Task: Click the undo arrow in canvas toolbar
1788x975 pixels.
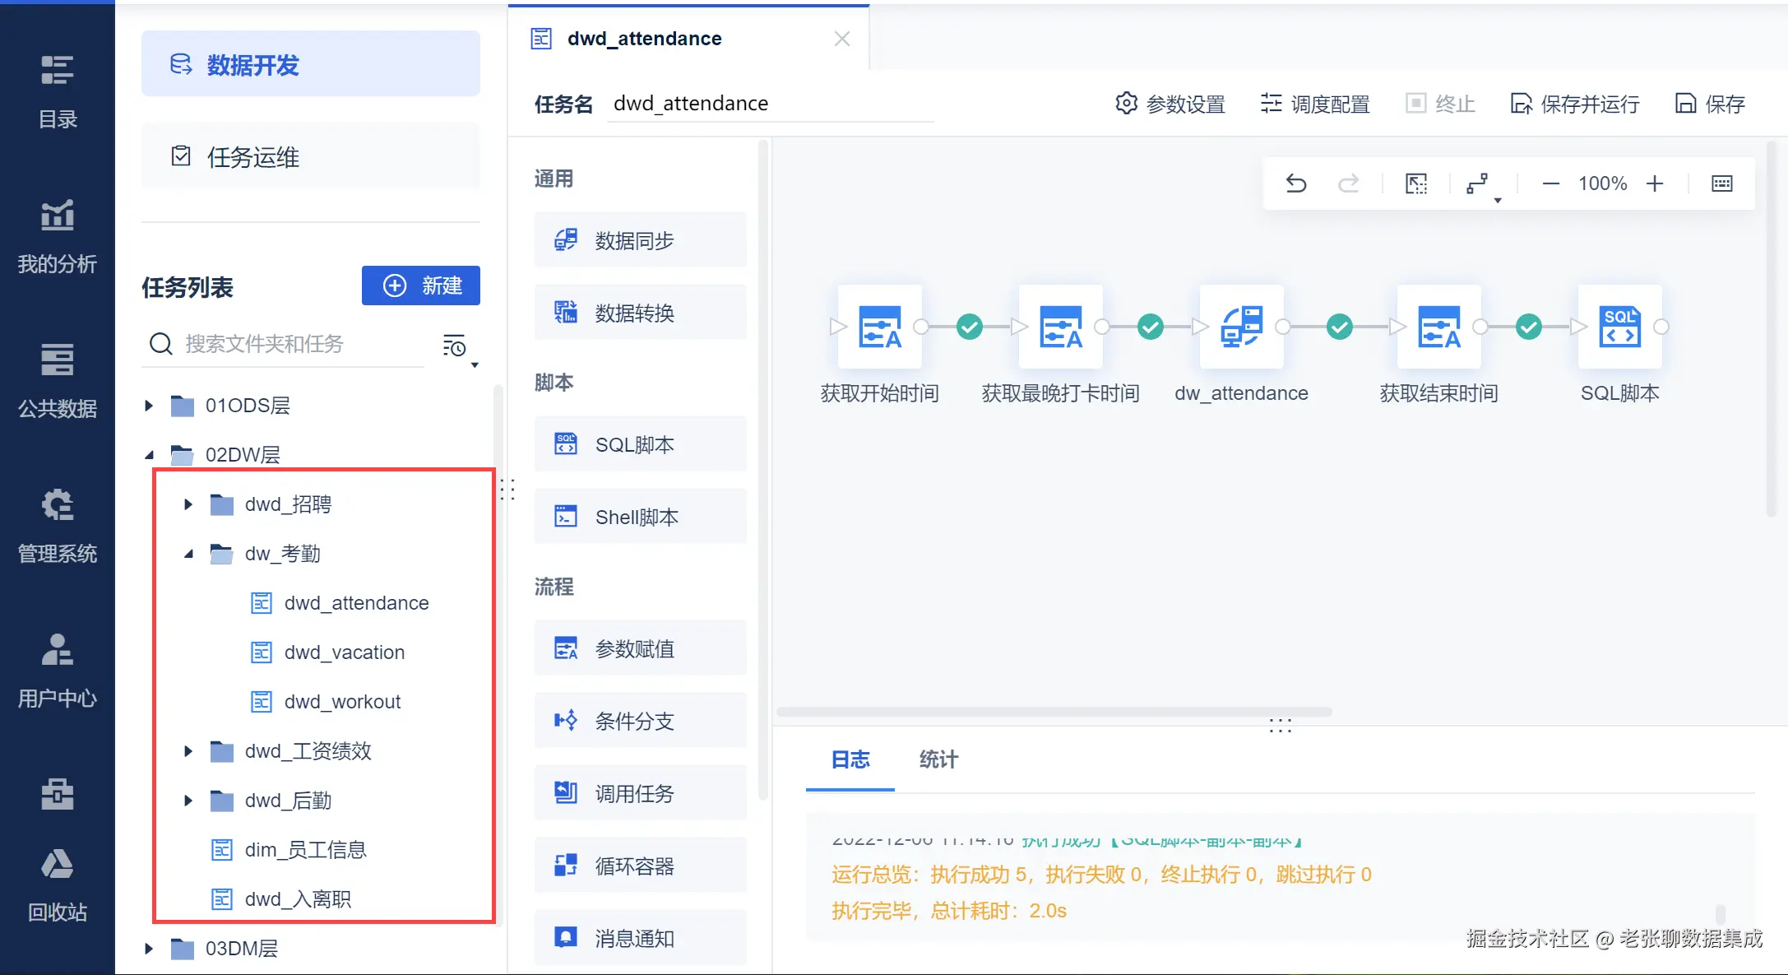Action: 1296,183
